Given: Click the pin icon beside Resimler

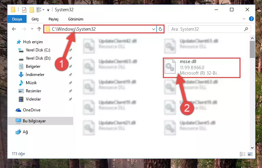Looking at the screenshot, I should point(71,91).
